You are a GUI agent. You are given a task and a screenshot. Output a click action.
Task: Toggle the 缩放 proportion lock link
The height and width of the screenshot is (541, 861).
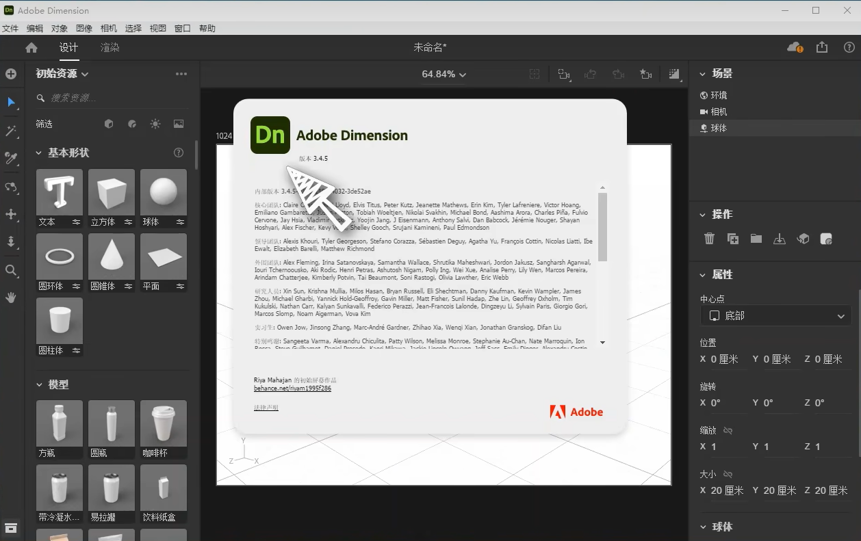(x=728, y=430)
